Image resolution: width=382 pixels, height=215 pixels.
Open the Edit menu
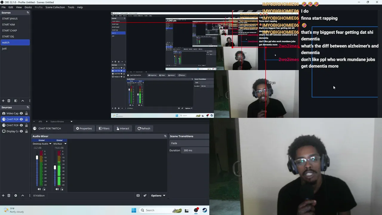[11, 7]
